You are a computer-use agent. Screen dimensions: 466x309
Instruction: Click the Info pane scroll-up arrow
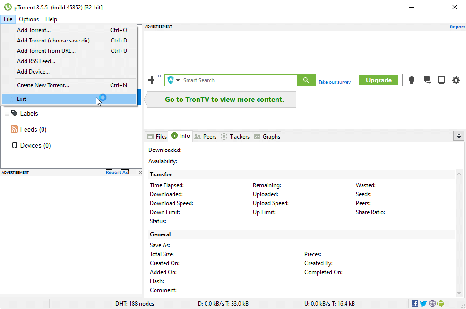click(x=459, y=174)
